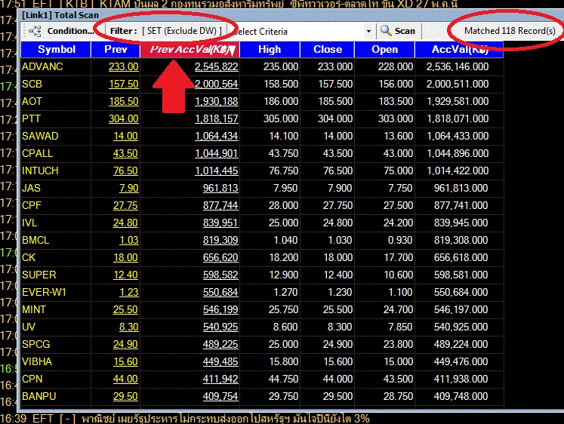Expand the Select Criteria dropdown arrow
This screenshot has width=564, height=424.
coord(368,31)
